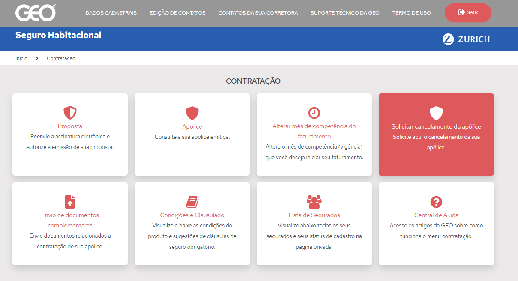Viewport: 518px width, 281px height.
Task: Click text 'Consulte a sua apólice emitida.'
Action: coord(192,137)
